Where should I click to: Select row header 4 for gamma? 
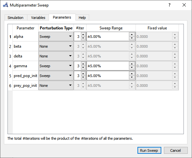pos(10,66)
